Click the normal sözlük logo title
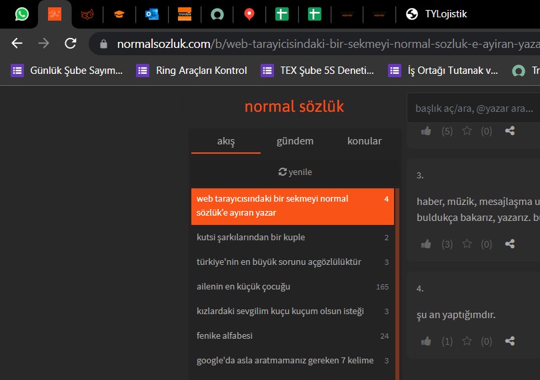The width and height of the screenshot is (540, 380). 294,106
